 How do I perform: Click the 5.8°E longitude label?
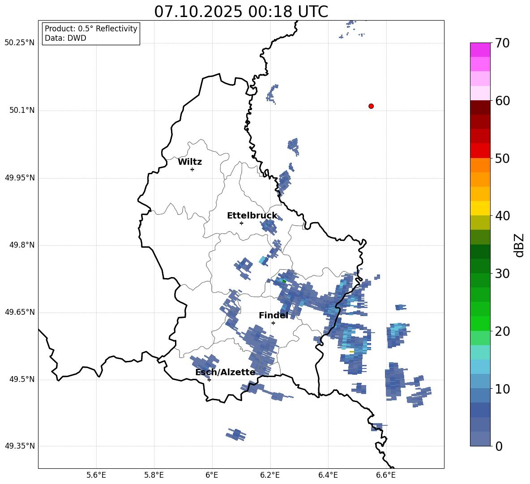154,475
